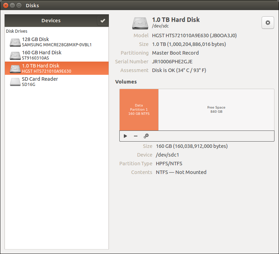Click the Disks titlebar text
This screenshot has width=279, height=254.
click(32, 5)
